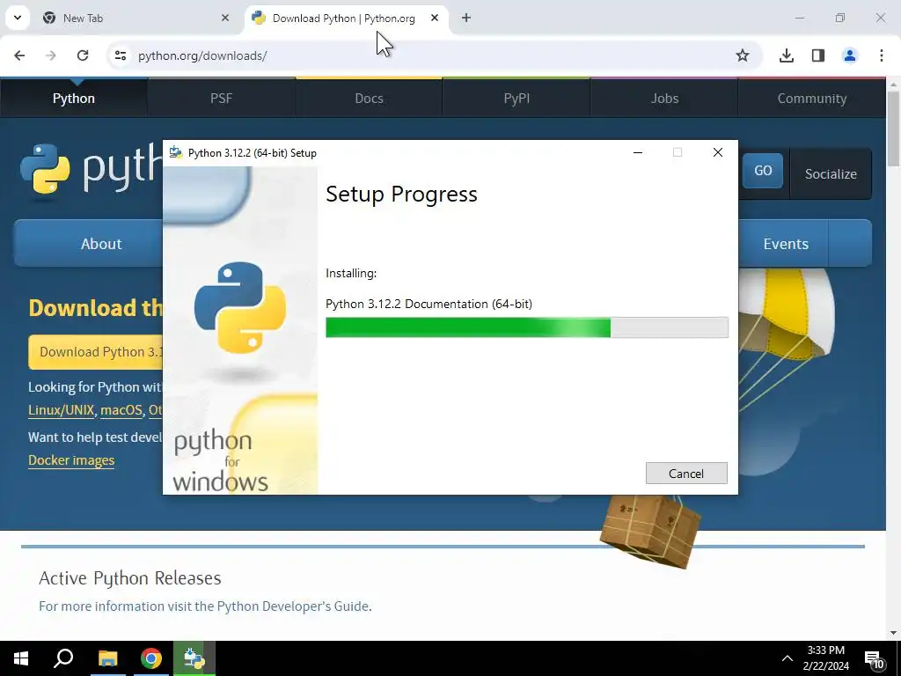Open Chrome three-dot menu
This screenshot has width=901, height=676.
(882, 55)
